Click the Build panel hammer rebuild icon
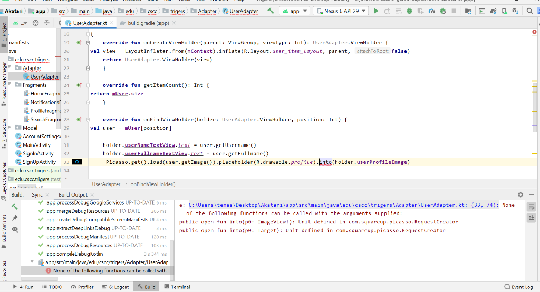Image resolution: width=540 pixels, height=292 pixels. tap(14, 207)
